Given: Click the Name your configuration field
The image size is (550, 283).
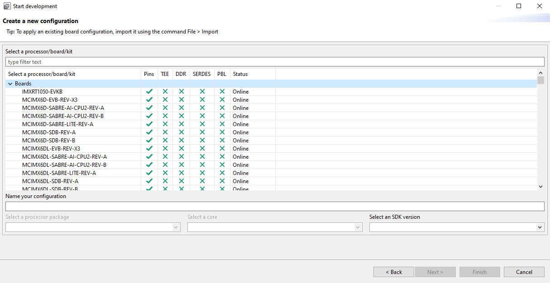Looking at the screenshot, I should tap(275, 206).
